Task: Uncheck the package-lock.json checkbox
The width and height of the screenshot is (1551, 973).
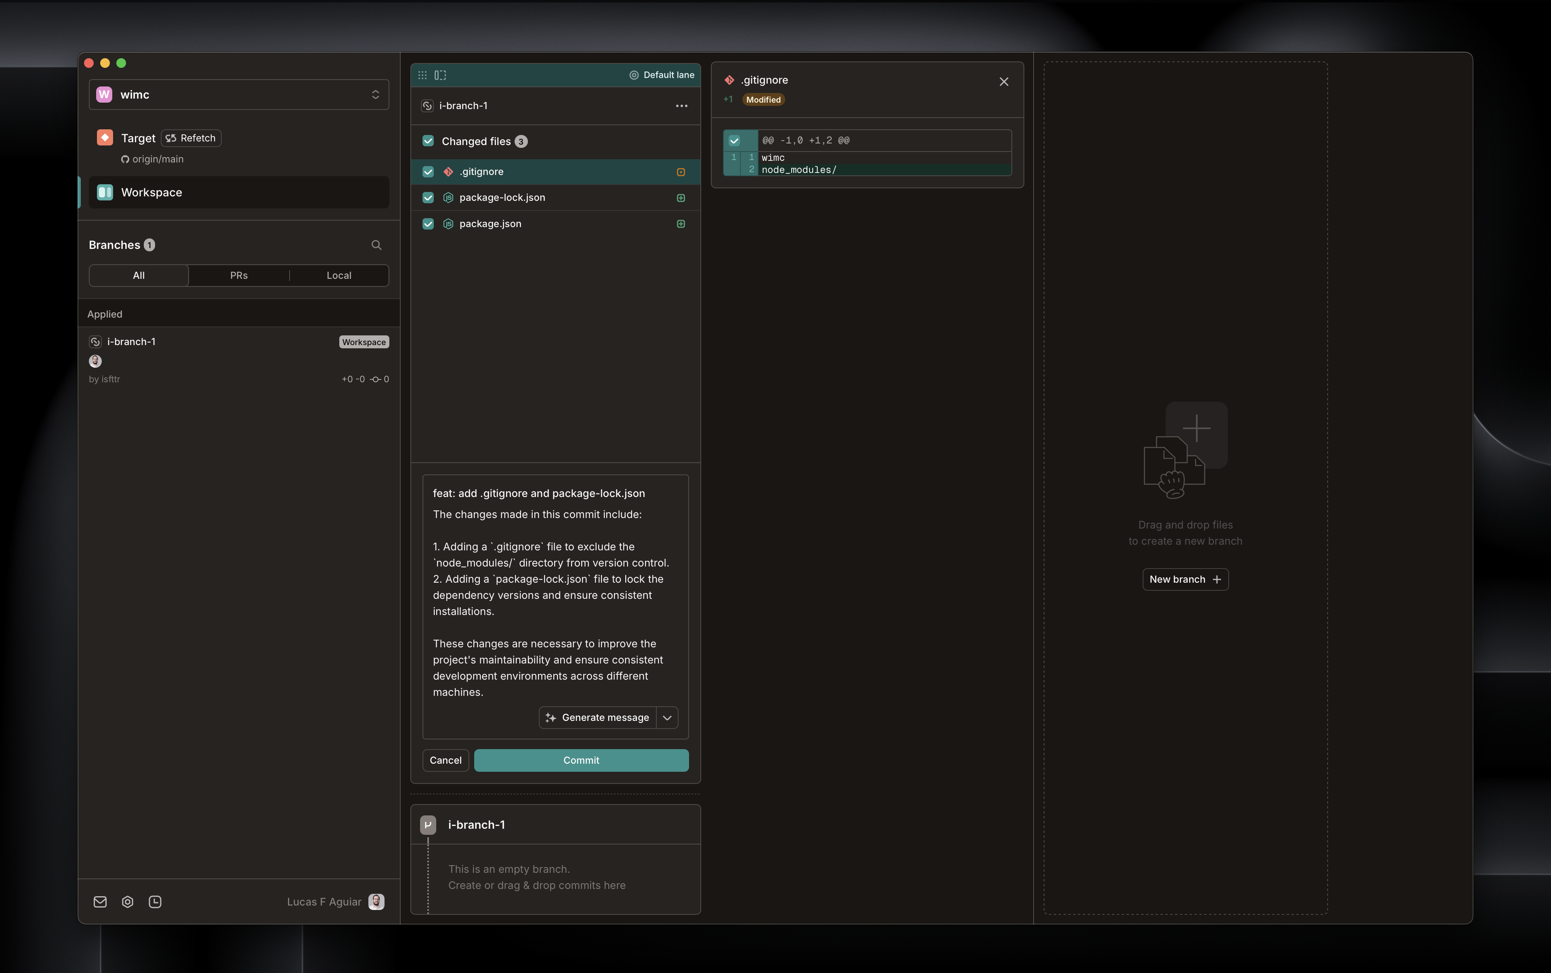Action: pyautogui.click(x=428, y=198)
